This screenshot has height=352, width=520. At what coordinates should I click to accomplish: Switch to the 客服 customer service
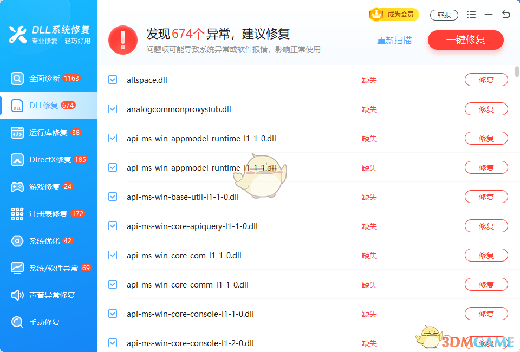click(x=444, y=15)
